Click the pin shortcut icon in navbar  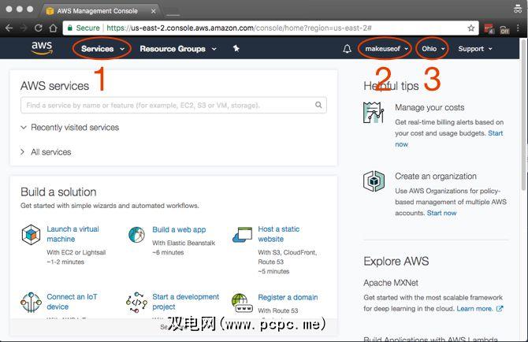pyautogui.click(x=236, y=49)
